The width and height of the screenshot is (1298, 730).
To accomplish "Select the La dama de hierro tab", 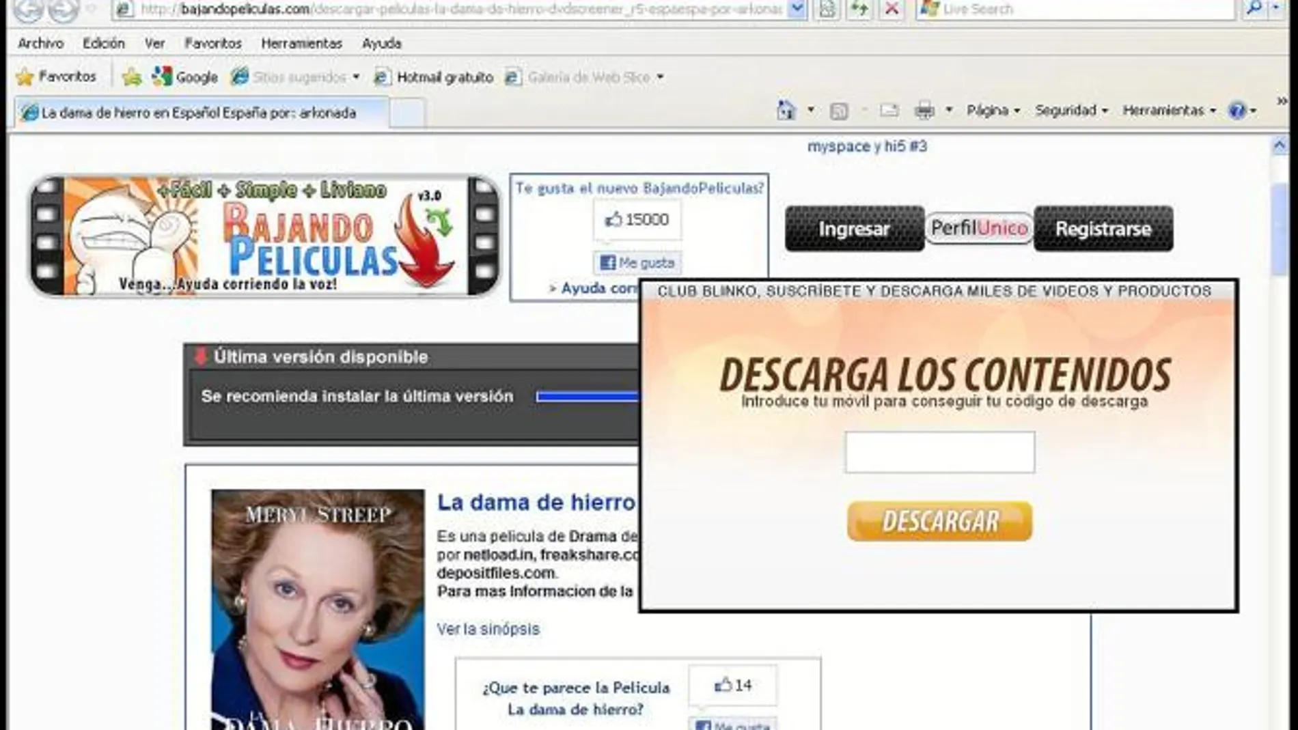I will click(201, 113).
